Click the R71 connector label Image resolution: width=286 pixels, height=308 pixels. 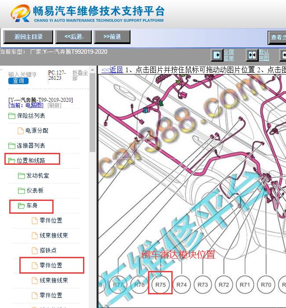[x=245, y=285]
